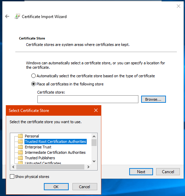Enable Show physical stores checkbox
This screenshot has height=196, width=185.
[x=12, y=177]
